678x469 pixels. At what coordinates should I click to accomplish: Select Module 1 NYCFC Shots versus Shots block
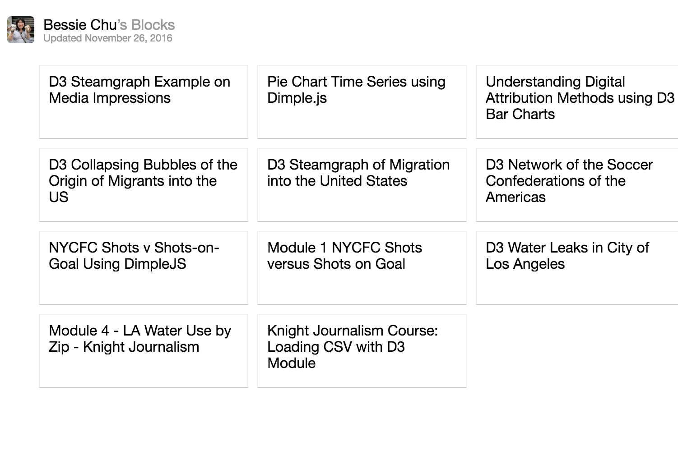tap(362, 268)
